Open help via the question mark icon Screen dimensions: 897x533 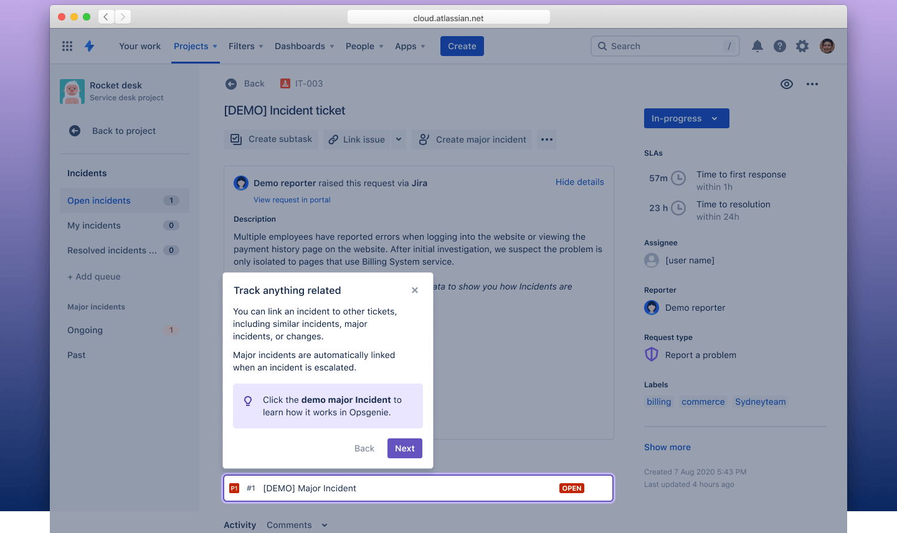[779, 45]
